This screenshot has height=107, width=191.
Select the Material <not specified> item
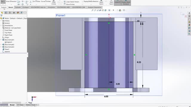(13, 28)
